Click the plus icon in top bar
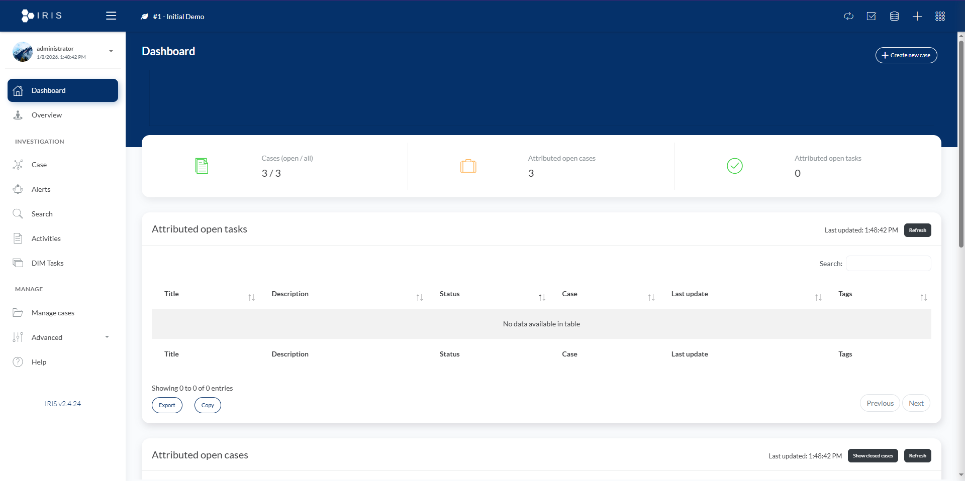The height and width of the screenshot is (481, 965). [917, 16]
